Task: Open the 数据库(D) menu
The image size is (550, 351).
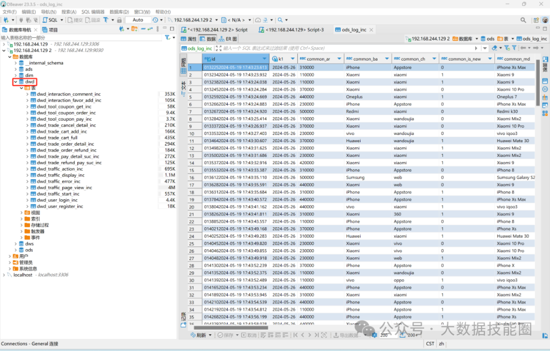Action: point(119,11)
